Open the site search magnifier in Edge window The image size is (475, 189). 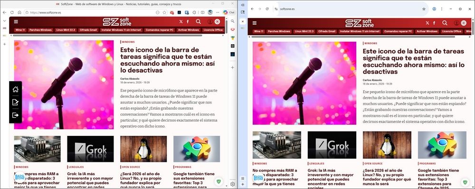coord(199,21)
